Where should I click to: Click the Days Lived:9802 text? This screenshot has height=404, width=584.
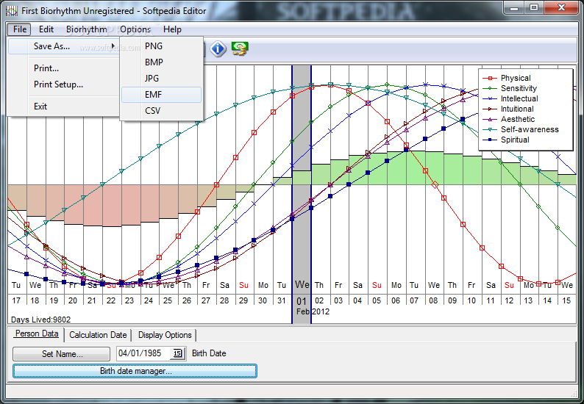40,320
